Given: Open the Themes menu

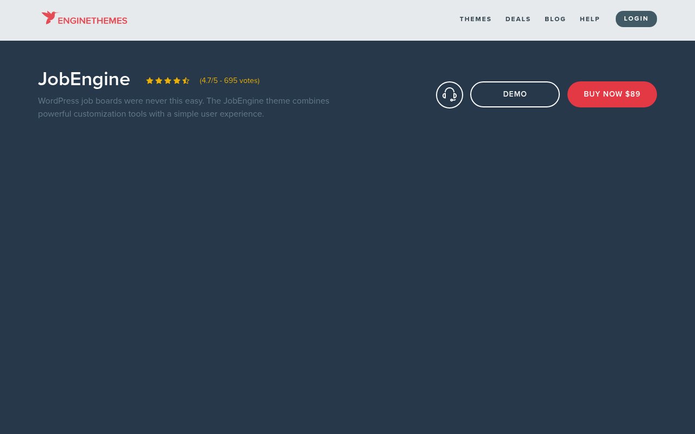Looking at the screenshot, I should (476, 19).
